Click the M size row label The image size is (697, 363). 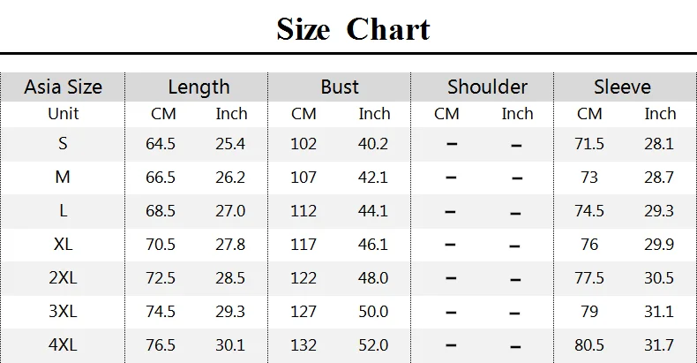point(63,178)
